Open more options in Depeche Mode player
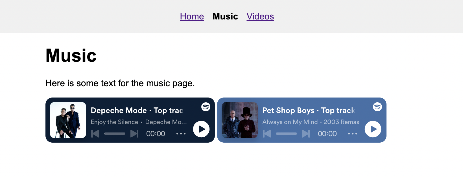This screenshot has width=463, height=177. (x=181, y=134)
